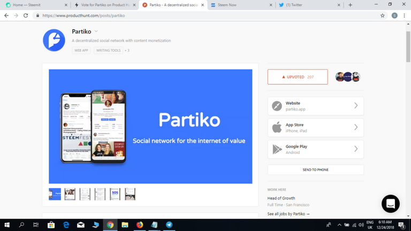Toggle the Upvoted button for Partiko
Viewport: 411px width, 231px height.
tap(298, 77)
